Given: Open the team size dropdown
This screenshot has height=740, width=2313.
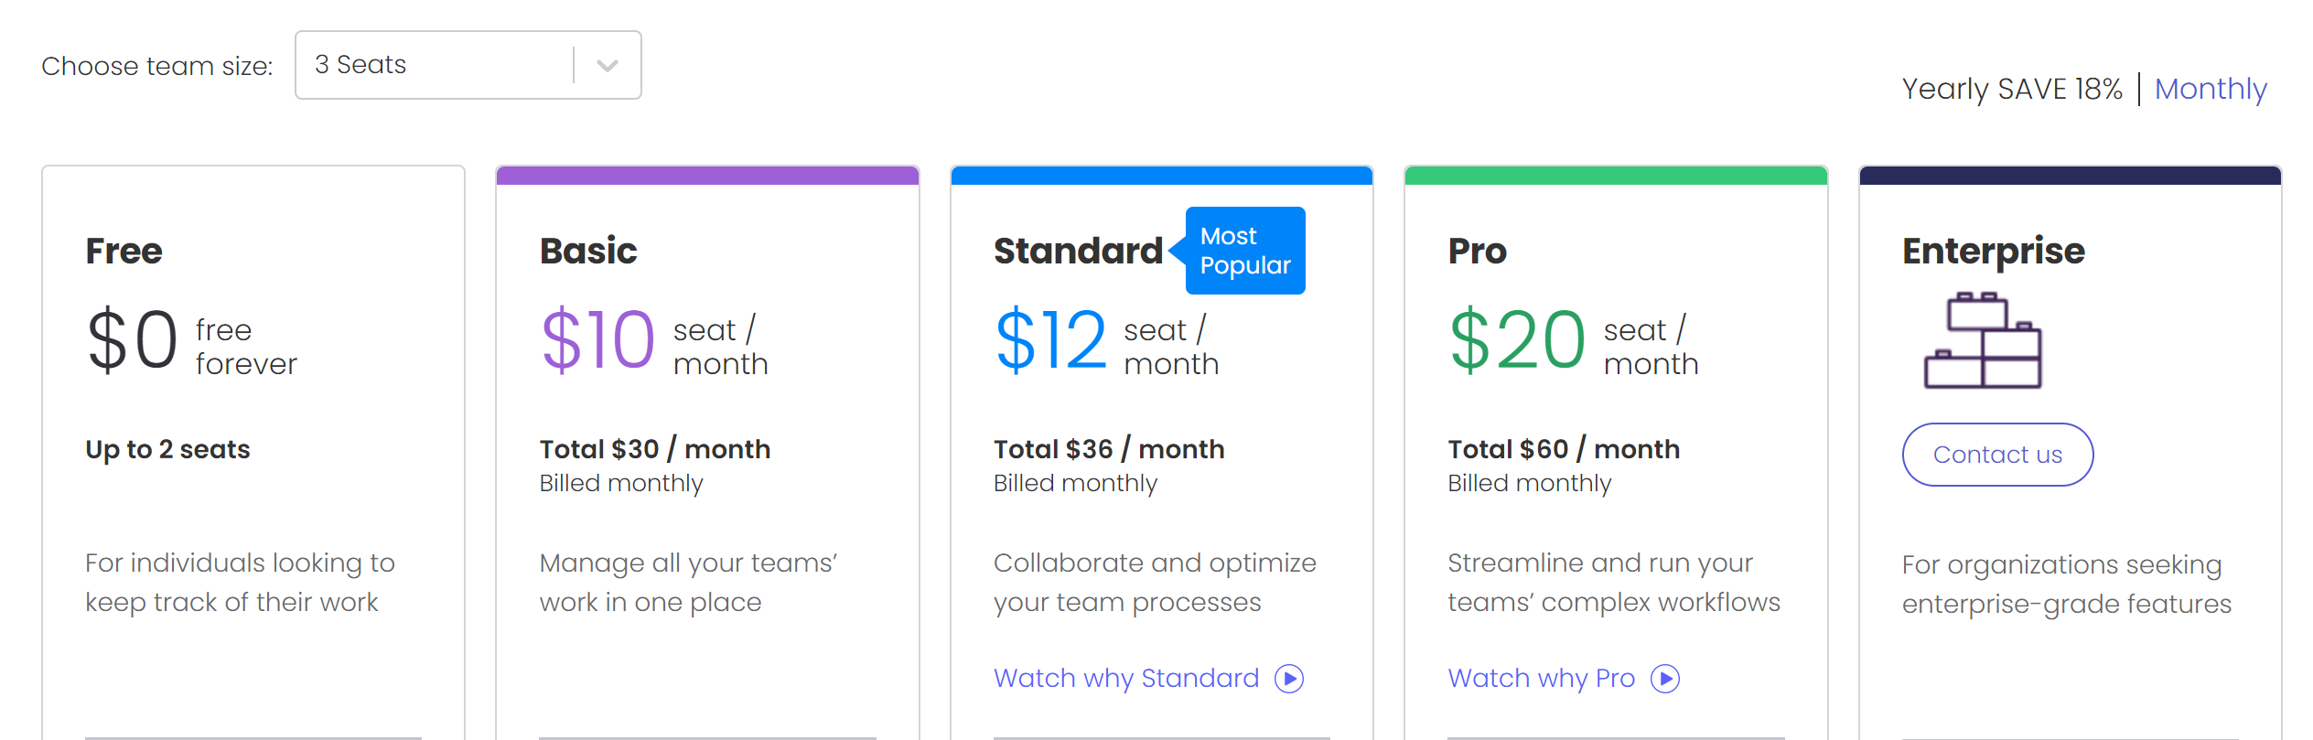Looking at the screenshot, I should coord(467,65).
